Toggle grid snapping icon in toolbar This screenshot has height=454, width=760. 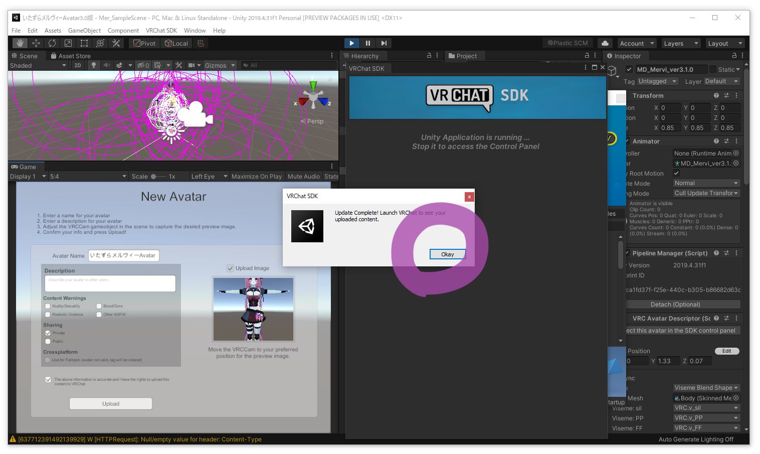click(x=201, y=43)
